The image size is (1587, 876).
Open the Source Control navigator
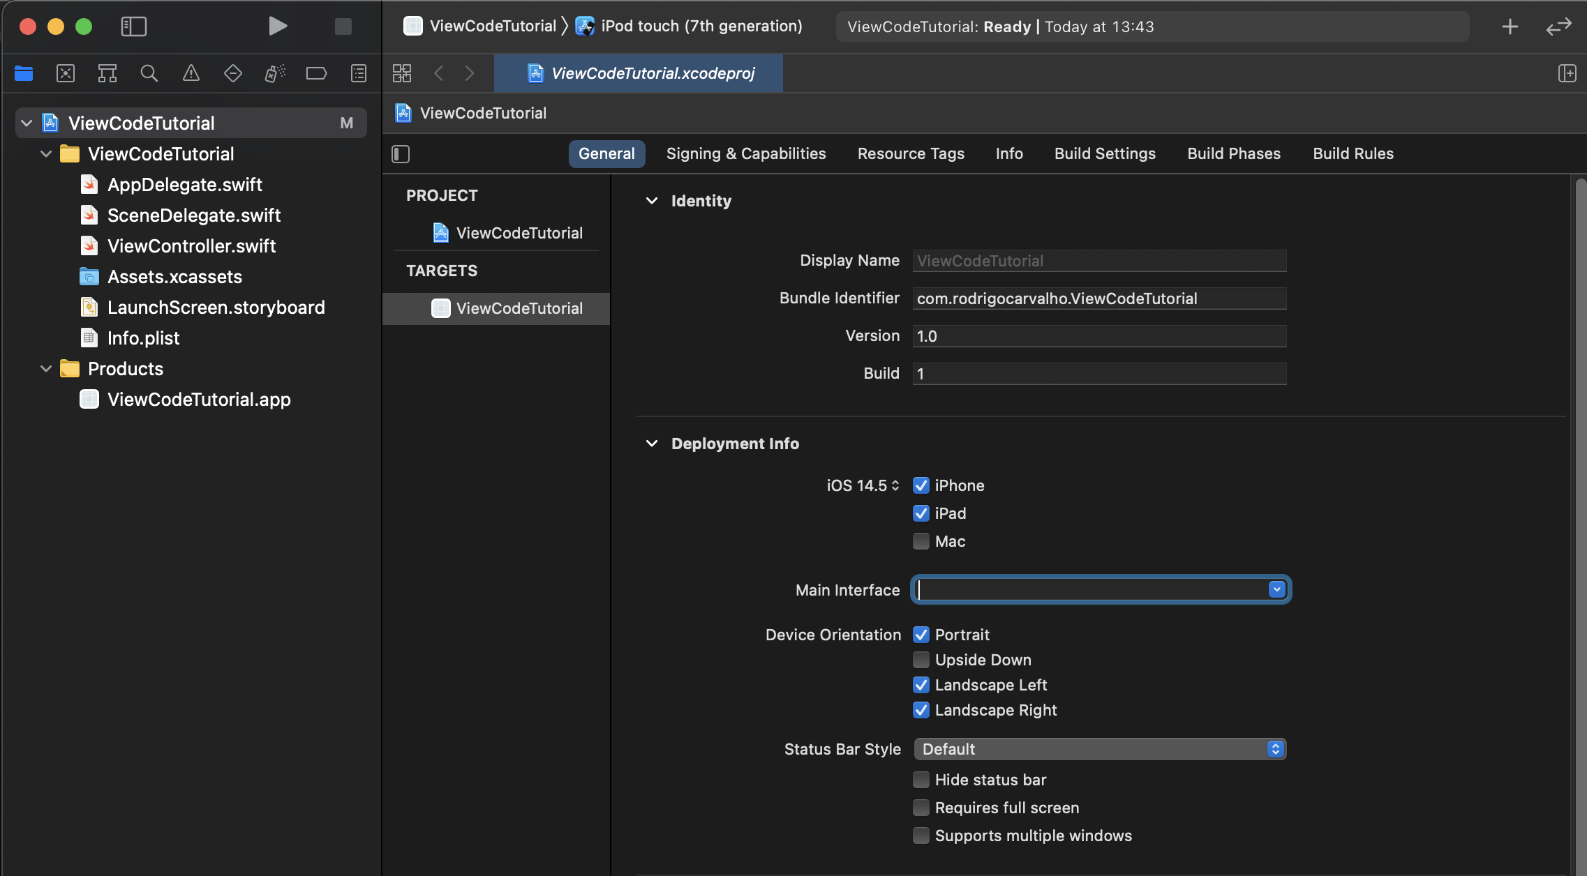[66, 73]
